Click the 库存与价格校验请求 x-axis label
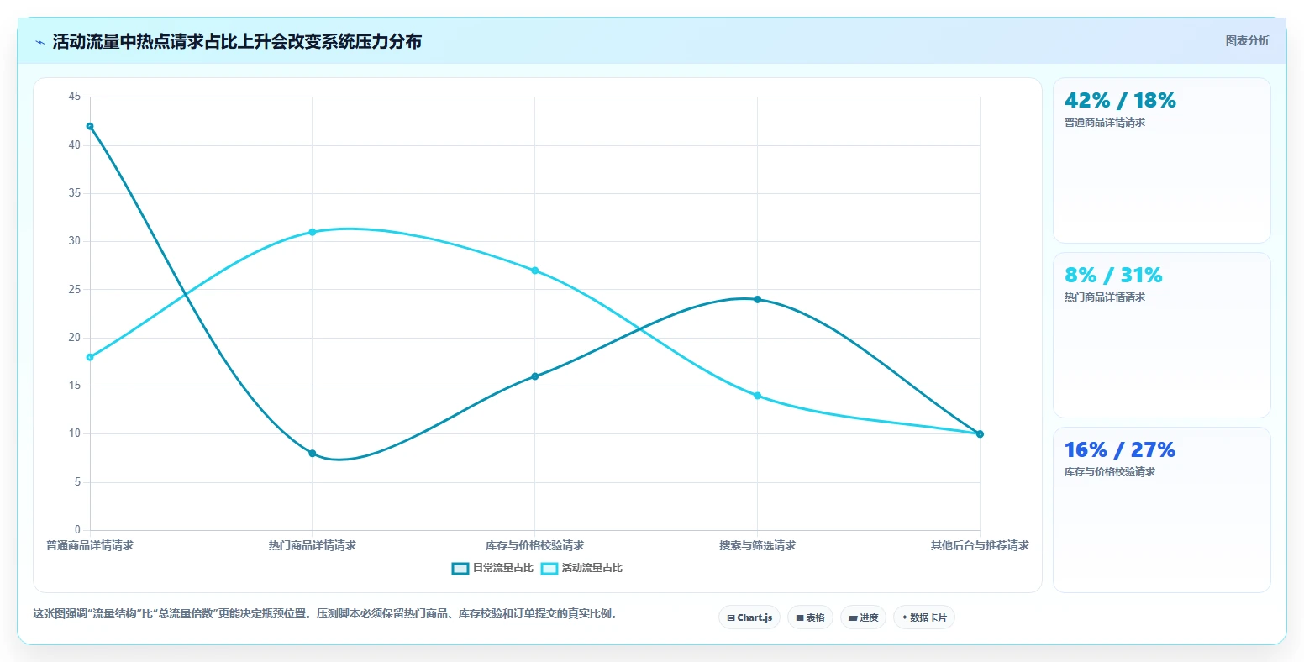The image size is (1304, 662). click(x=535, y=546)
